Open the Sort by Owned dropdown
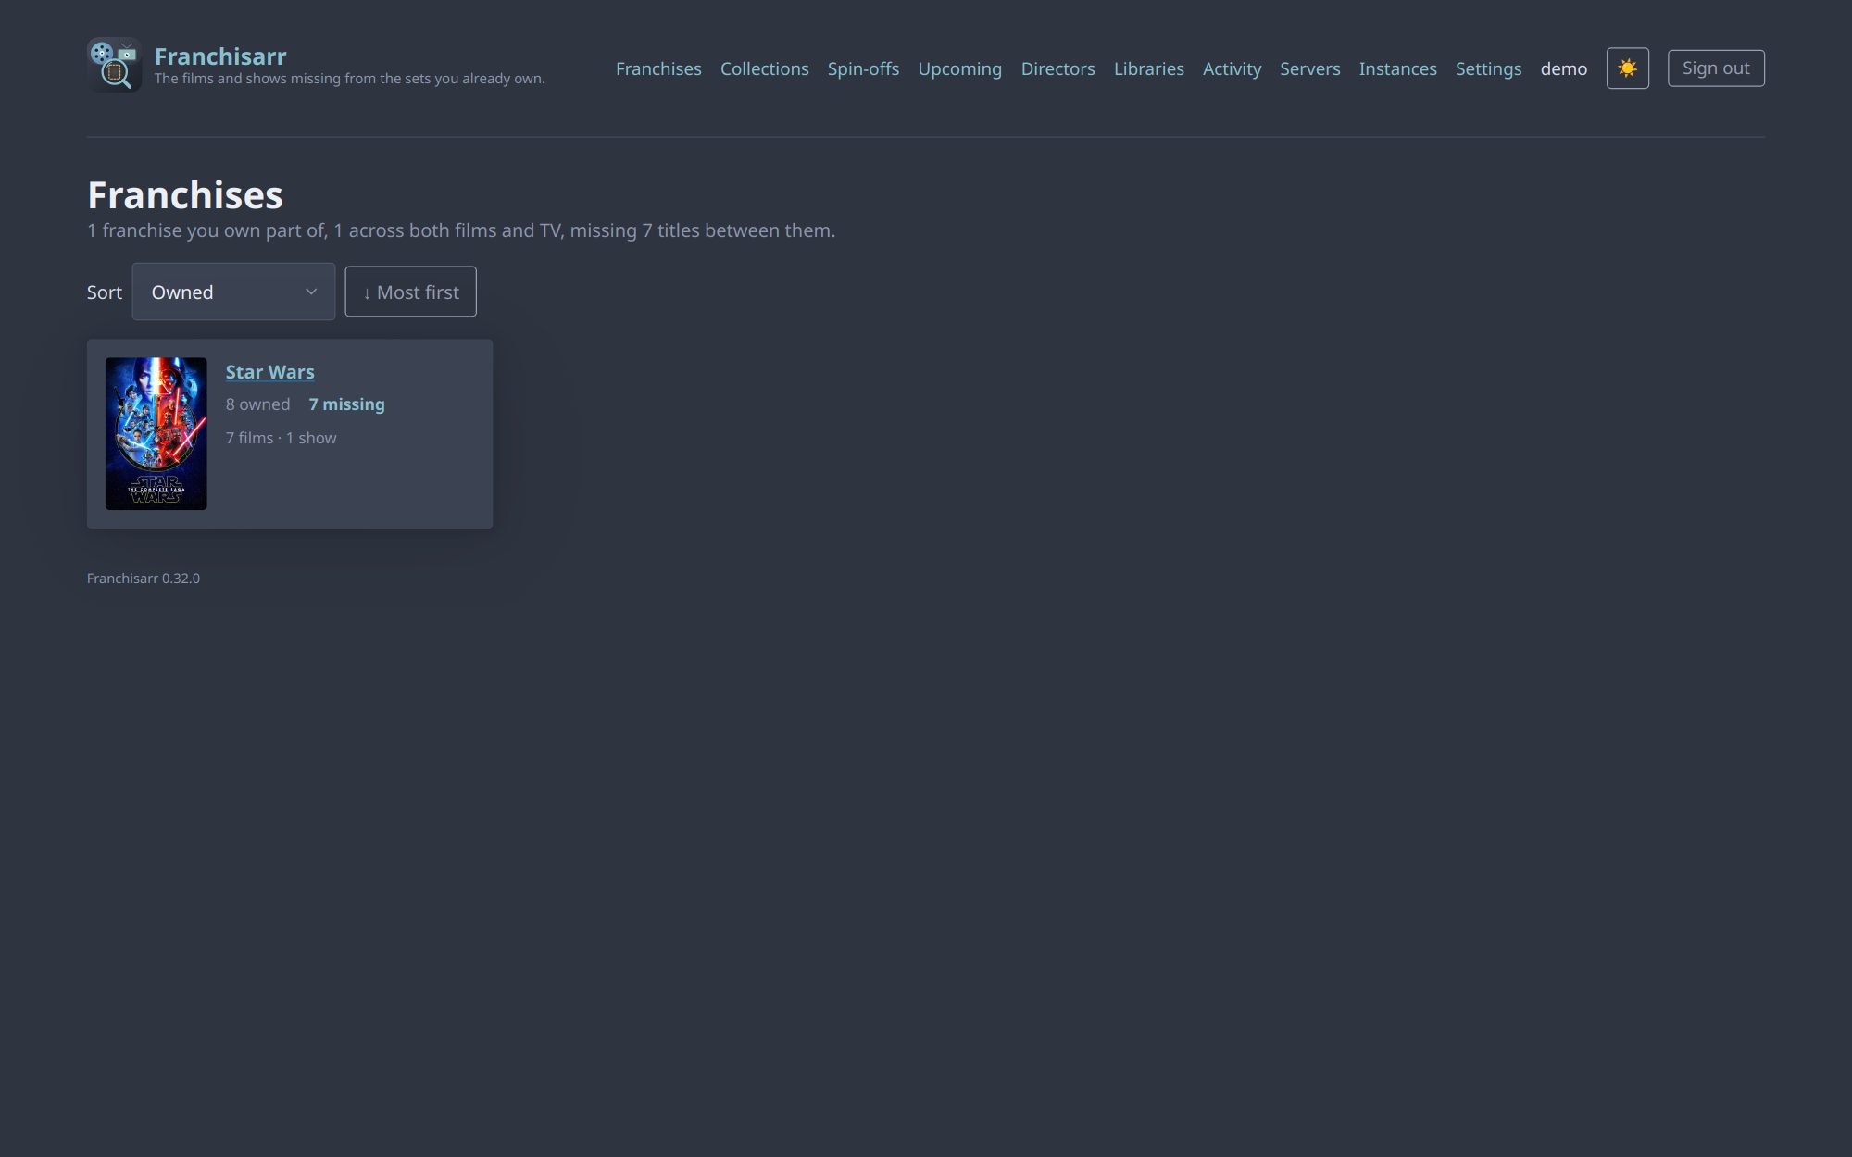Viewport: 1852px width, 1157px height. (x=233, y=292)
